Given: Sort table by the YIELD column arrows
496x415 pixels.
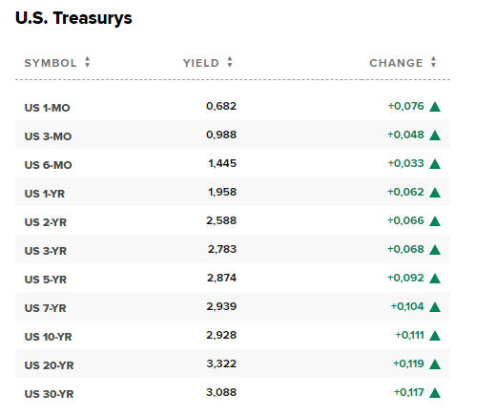Looking at the screenshot, I should click(x=230, y=62).
